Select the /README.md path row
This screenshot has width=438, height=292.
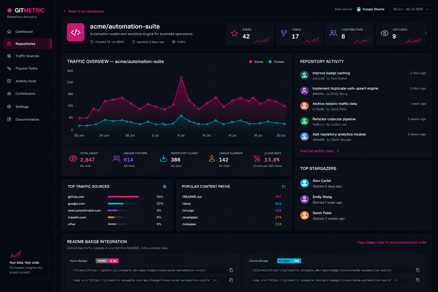[x=232, y=197]
